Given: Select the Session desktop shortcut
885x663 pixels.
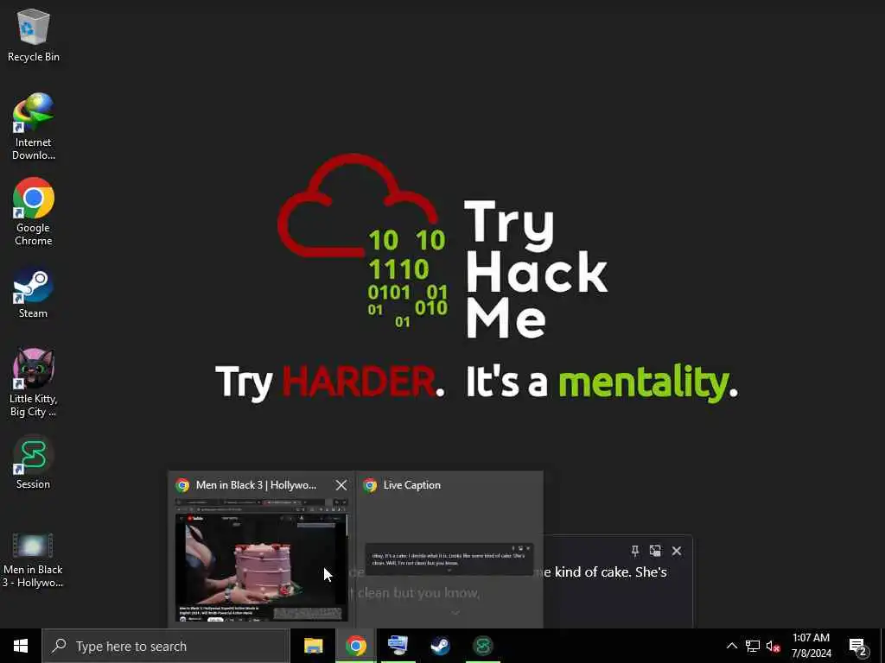Looking at the screenshot, I should pos(34,463).
